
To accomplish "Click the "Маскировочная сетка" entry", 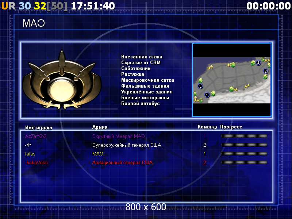I will pos(147,80).
